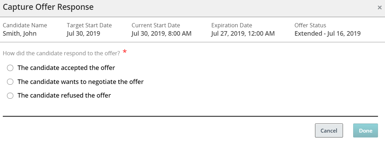Click the Expiration Date field label
385x141 pixels.
231,25
